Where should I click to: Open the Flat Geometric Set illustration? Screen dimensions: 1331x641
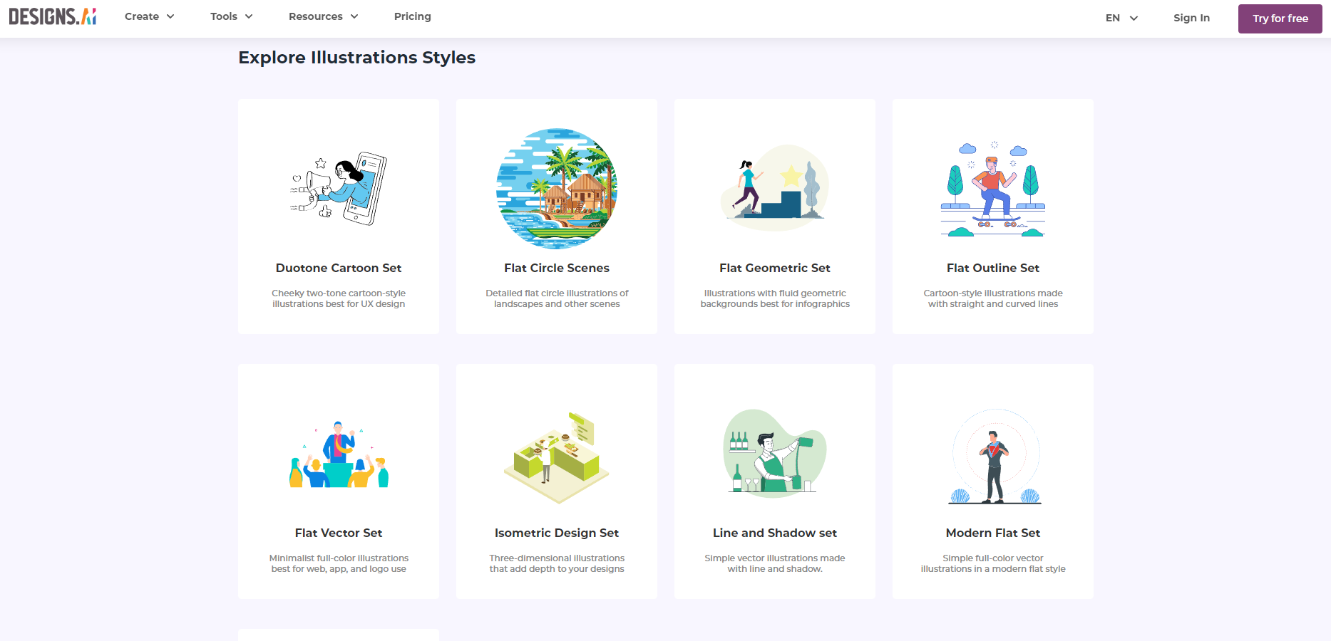tap(774, 188)
